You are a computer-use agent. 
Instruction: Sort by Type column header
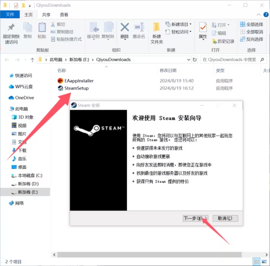click(220, 70)
